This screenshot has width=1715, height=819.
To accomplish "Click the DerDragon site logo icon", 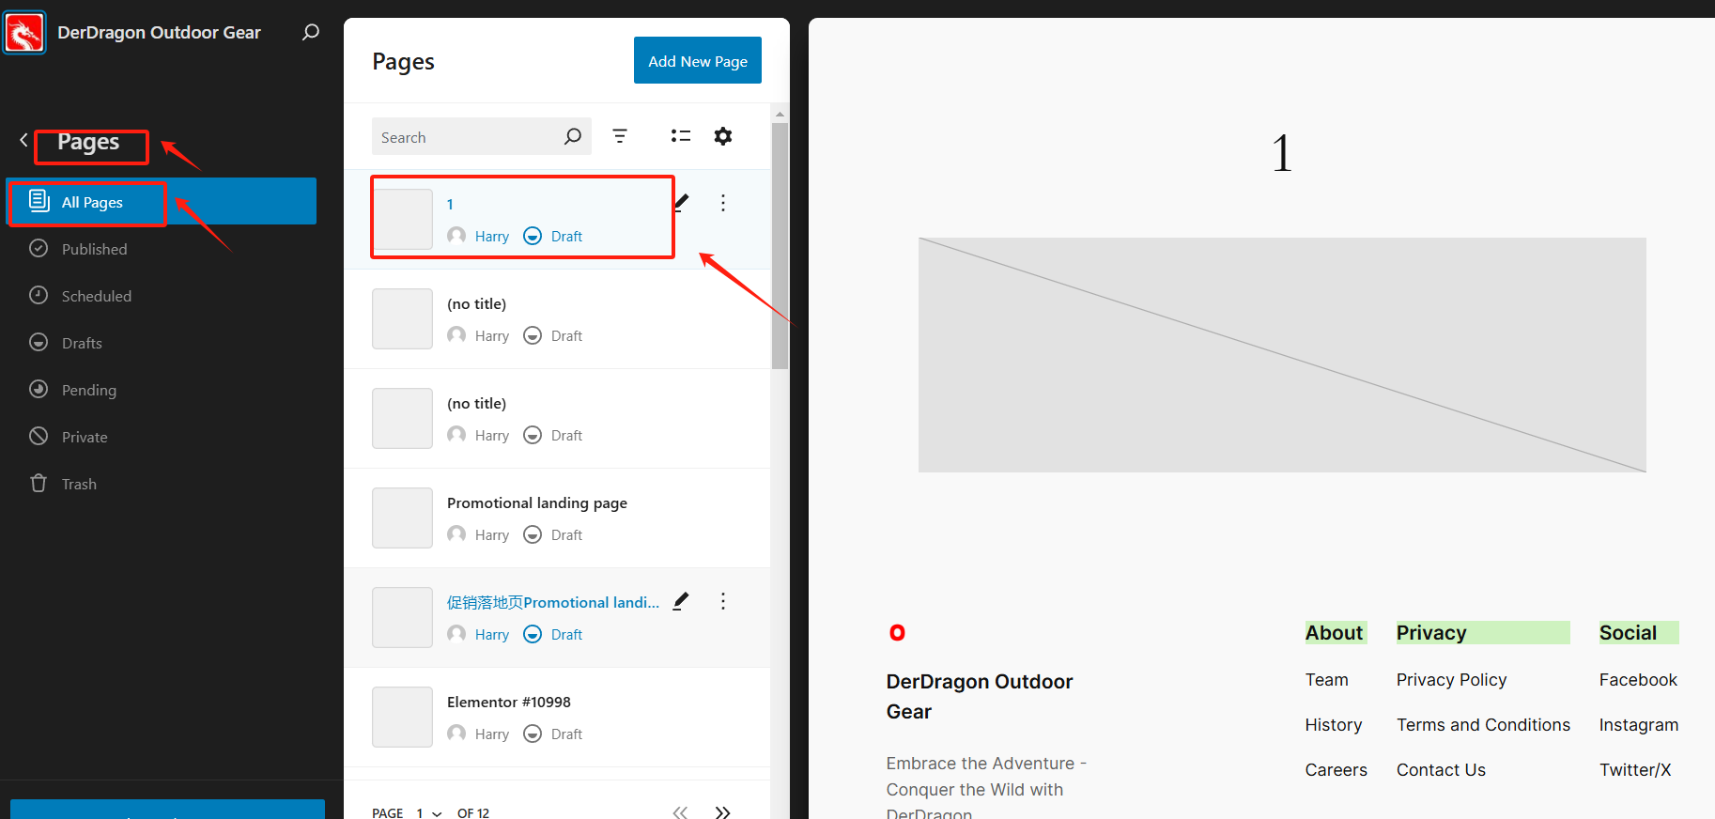I will coord(24,33).
